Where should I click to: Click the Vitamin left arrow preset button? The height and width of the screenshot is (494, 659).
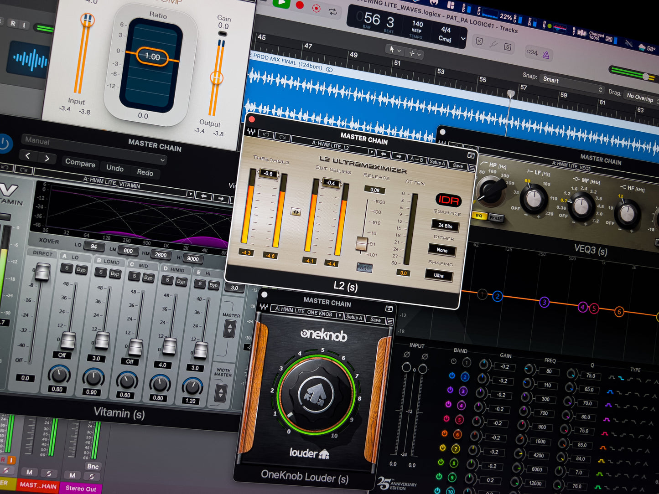(x=204, y=196)
